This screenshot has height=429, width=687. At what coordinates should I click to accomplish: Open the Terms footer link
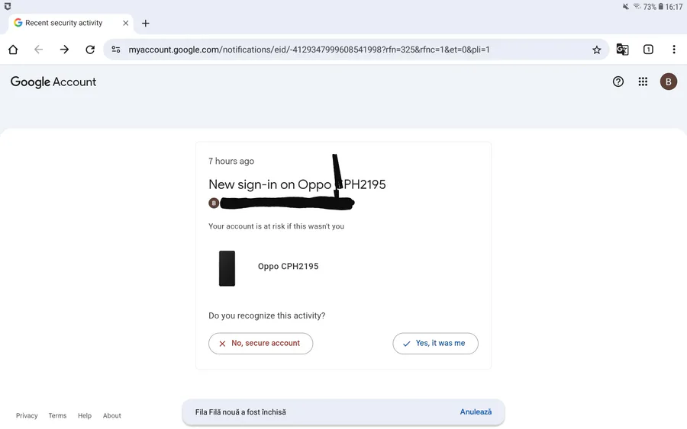click(x=57, y=416)
